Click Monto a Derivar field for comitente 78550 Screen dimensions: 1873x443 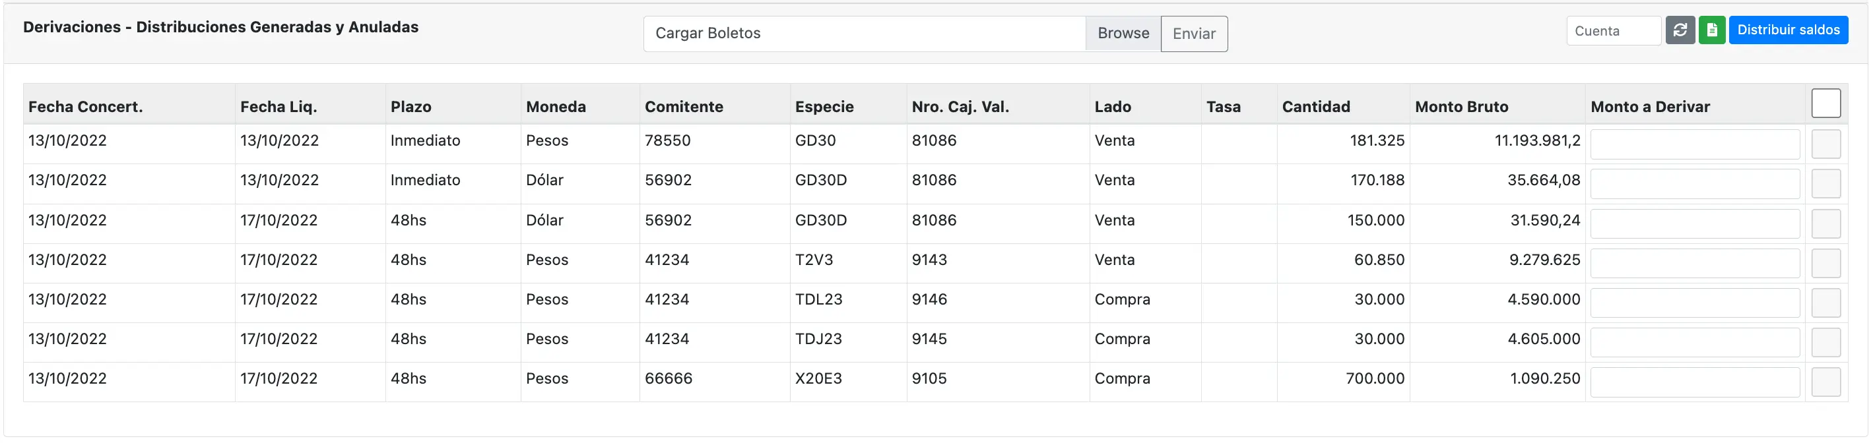[1694, 144]
